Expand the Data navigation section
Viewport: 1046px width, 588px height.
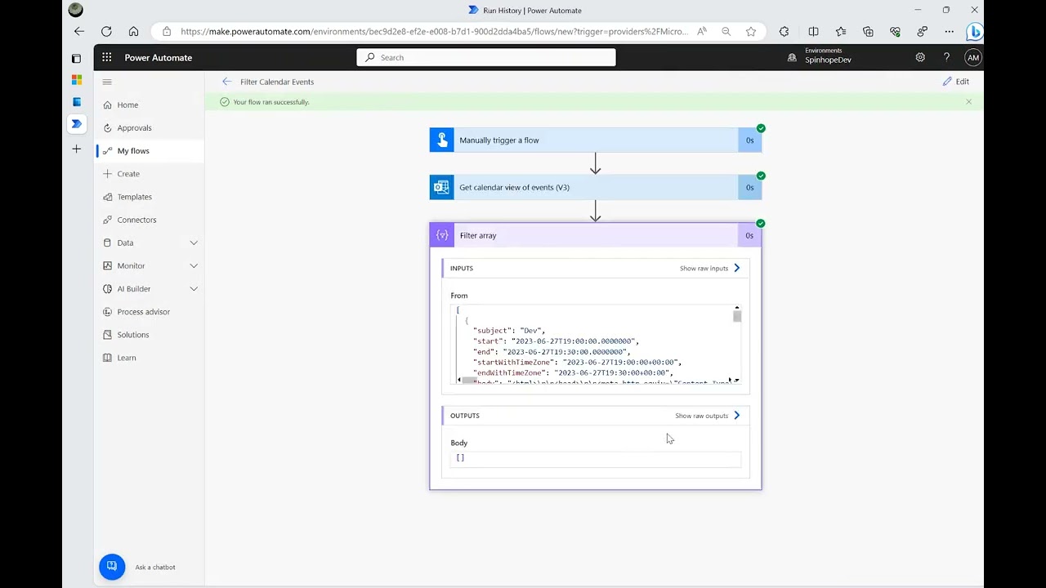194,243
